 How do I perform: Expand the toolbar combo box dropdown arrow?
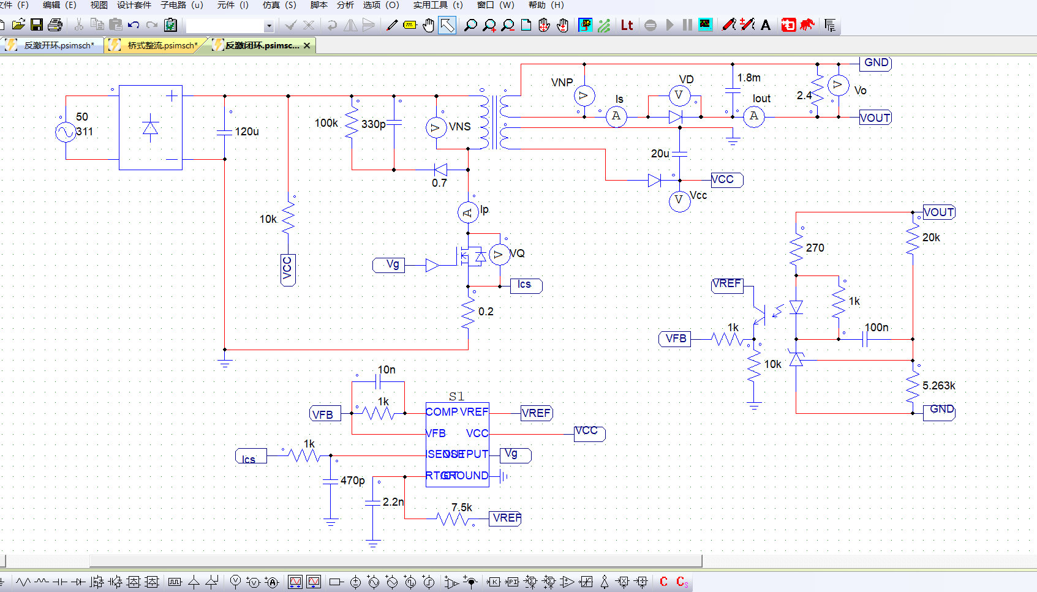pos(268,26)
